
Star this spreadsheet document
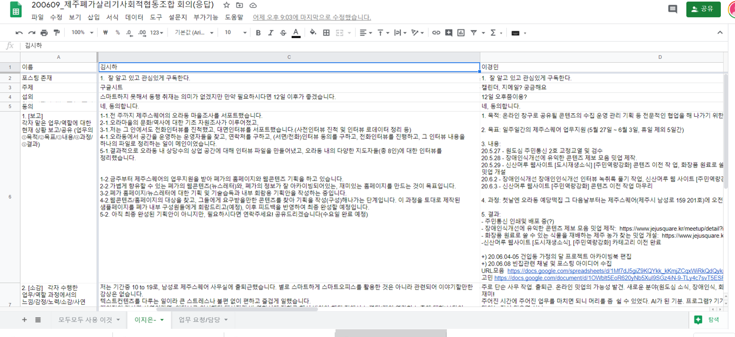click(226, 5)
